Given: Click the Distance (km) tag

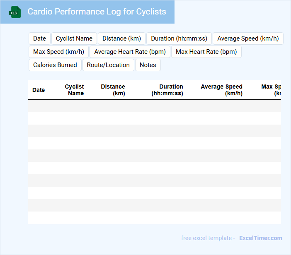Looking at the screenshot, I should click(x=121, y=38).
